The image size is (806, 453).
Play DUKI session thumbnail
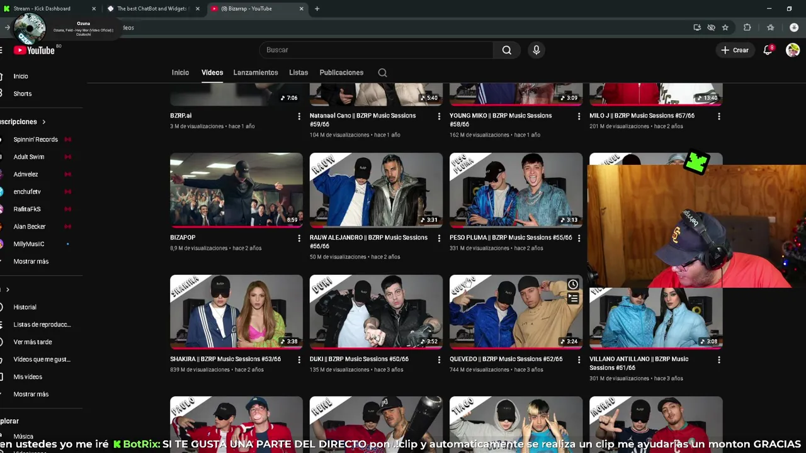click(x=376, y=311)
